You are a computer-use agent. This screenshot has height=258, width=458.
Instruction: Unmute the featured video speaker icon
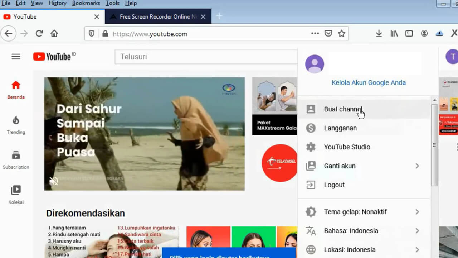tap(54, 181)
